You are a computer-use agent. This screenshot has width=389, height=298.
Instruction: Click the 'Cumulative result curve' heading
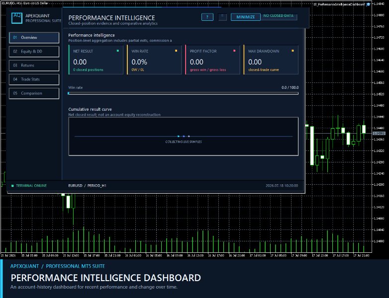pos(90,109)
